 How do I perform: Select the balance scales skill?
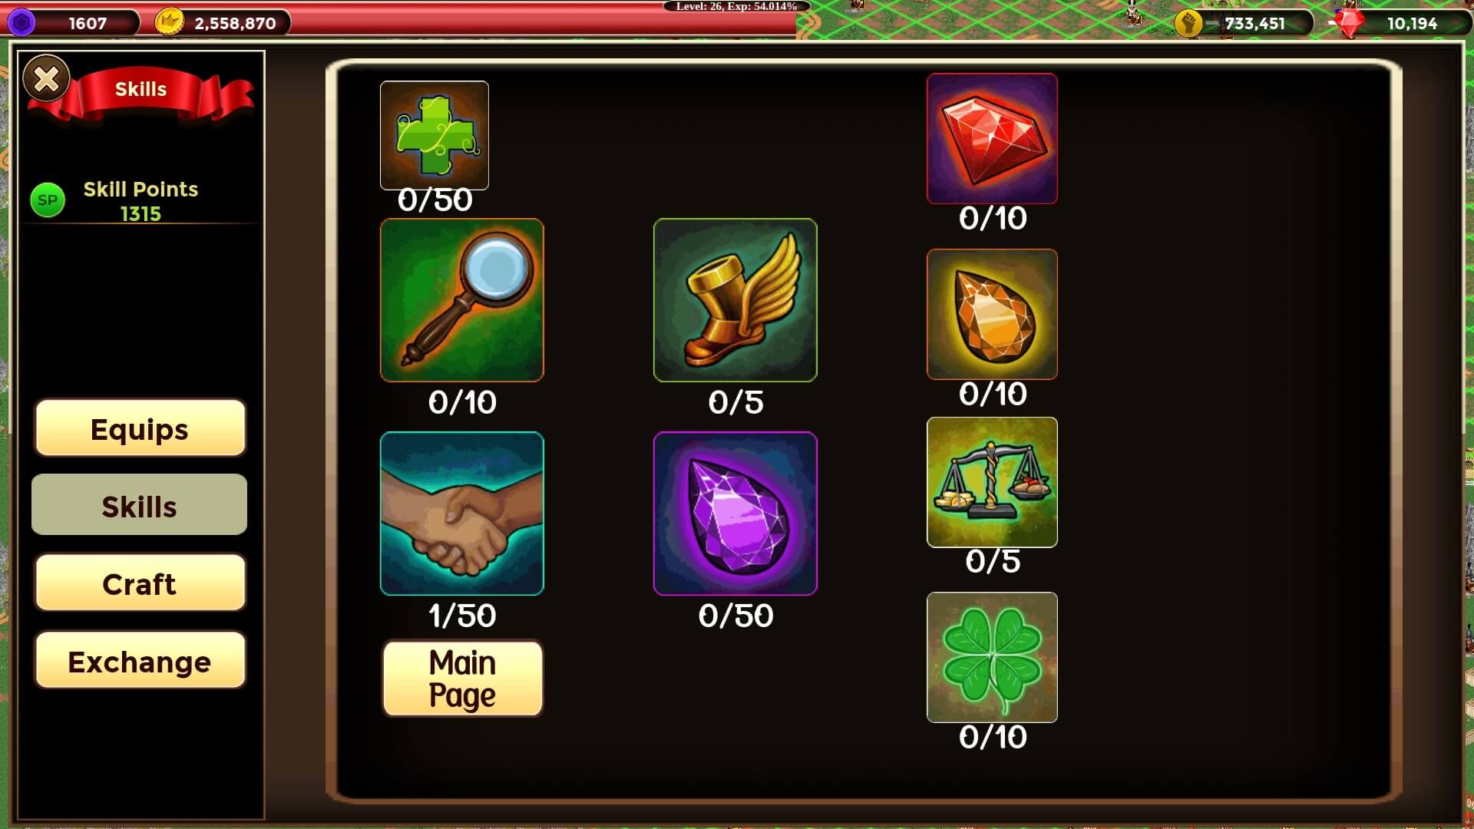click(x=992, y=482)
